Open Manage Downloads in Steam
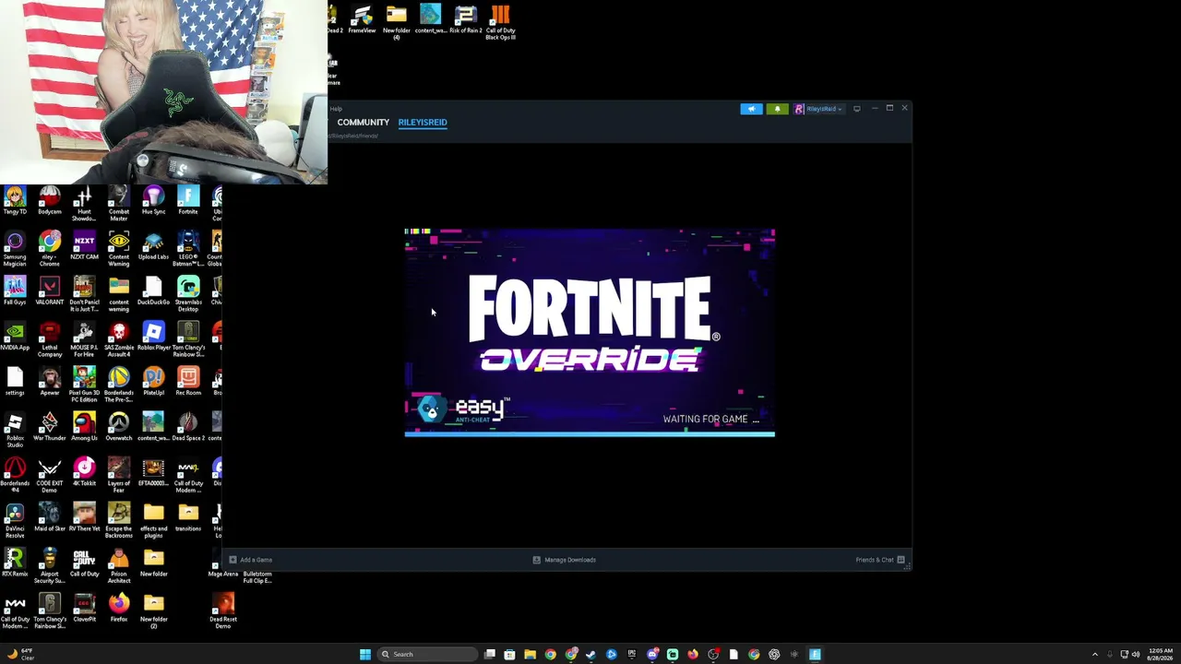 coord(565,560)
